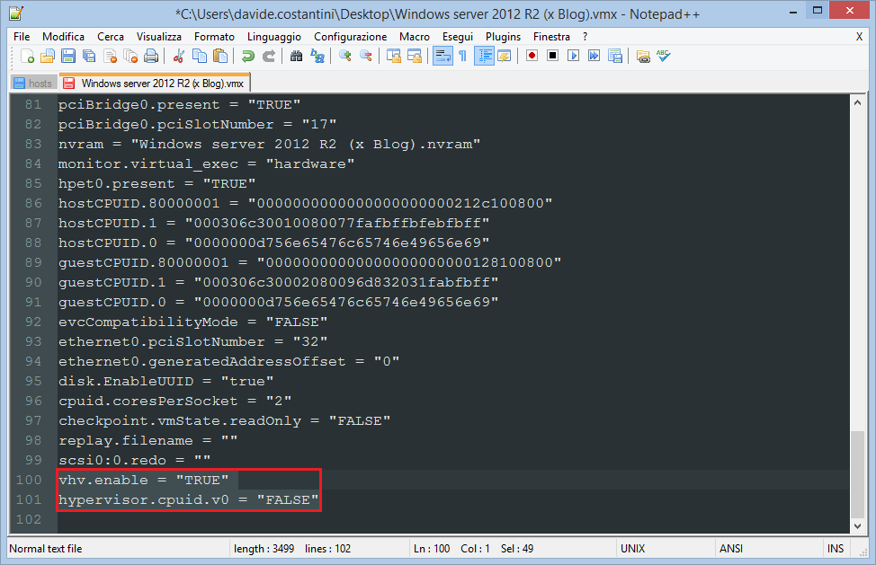Click the monitor.virtual_exec line

tap(206, 164)
